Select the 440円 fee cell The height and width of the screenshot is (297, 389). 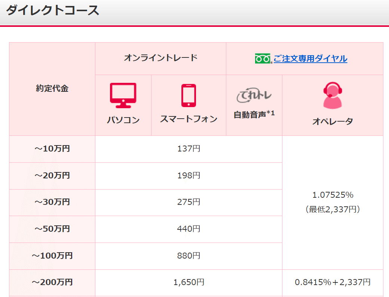pos(189,229)
